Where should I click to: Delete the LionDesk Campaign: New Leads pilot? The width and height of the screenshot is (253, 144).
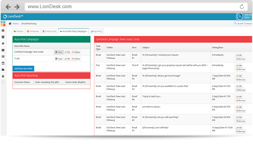[x=76, y=52]
